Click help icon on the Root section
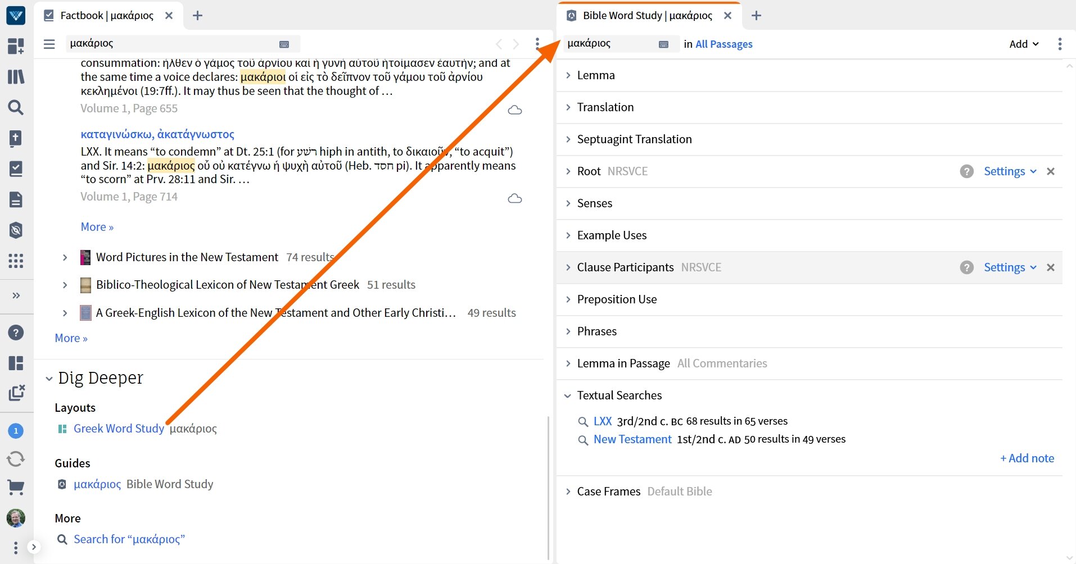Image resolution: width=1076 pixels, height=564 pixels. (966, 171)
